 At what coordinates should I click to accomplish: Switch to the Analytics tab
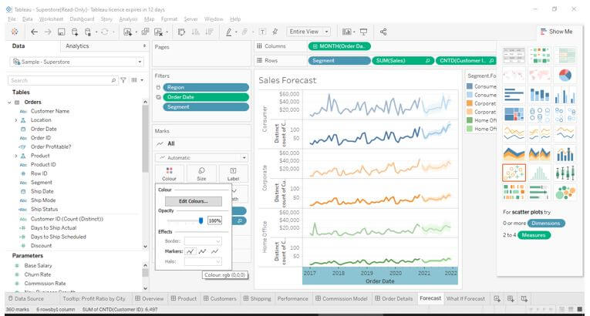(77, 46)
